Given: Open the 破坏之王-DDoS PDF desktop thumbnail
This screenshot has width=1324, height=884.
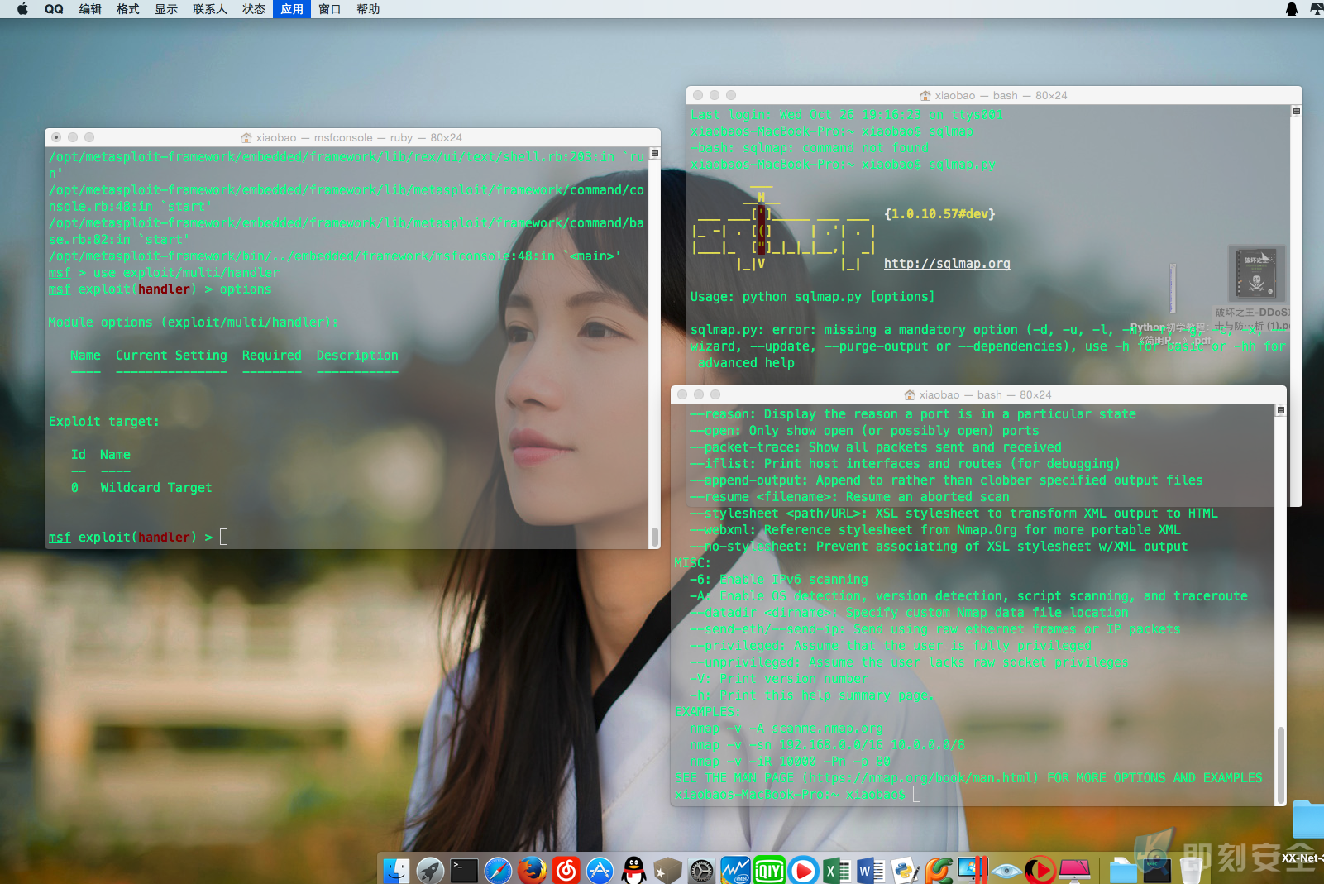Looking at the screenshot, I should 1256,274.
